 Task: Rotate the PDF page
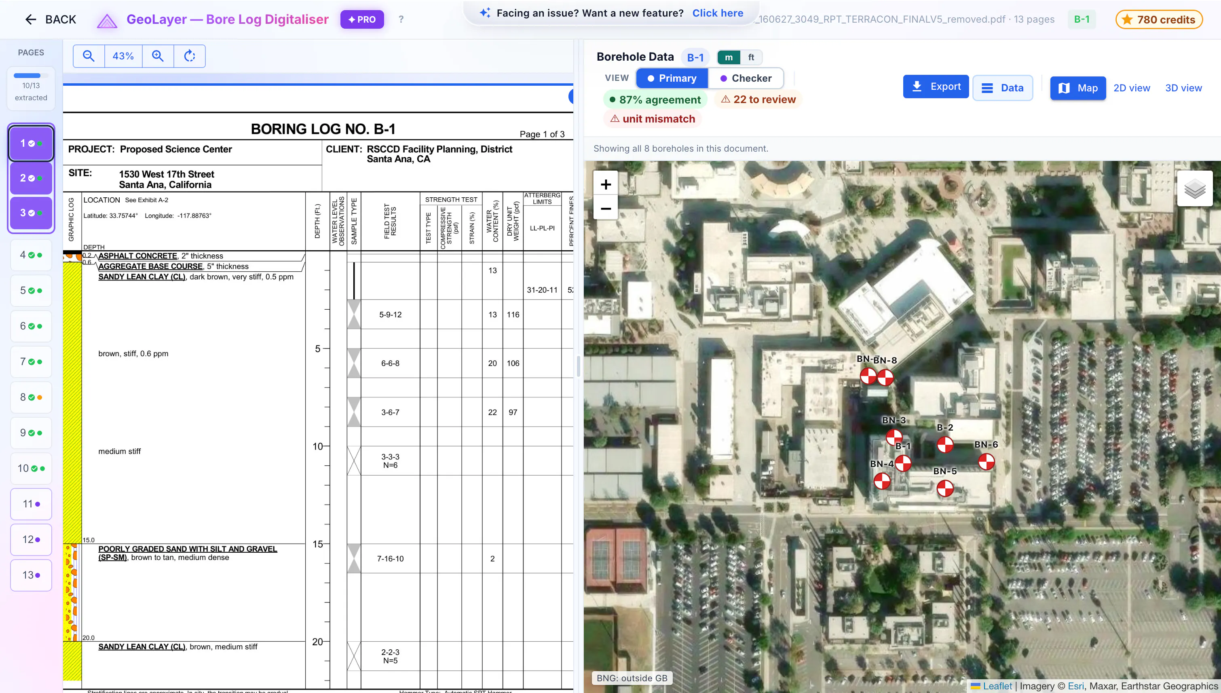coord(190,56)
